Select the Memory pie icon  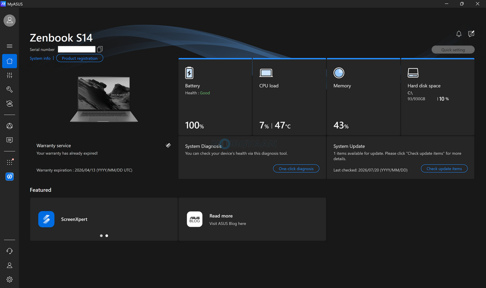click(x=339, y=73)
